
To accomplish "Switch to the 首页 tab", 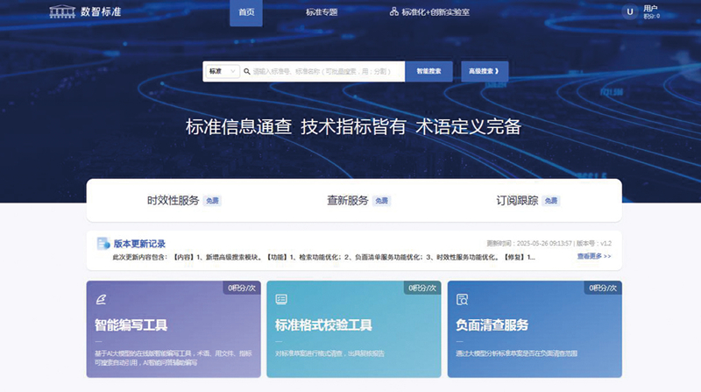I will pyautogui.click(x=246, y=12).
